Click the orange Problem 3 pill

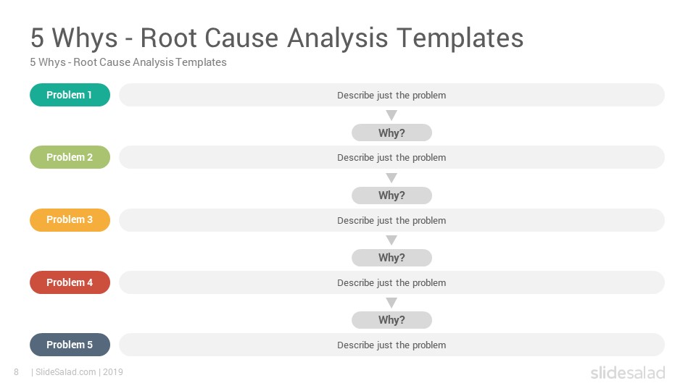[70, 220]
